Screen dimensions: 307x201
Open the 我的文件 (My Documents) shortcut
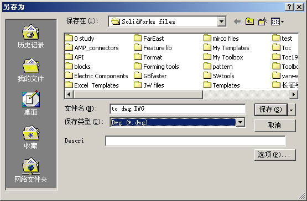tap(31, 70)
